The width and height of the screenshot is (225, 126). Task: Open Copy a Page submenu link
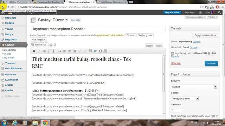[8, 57]
